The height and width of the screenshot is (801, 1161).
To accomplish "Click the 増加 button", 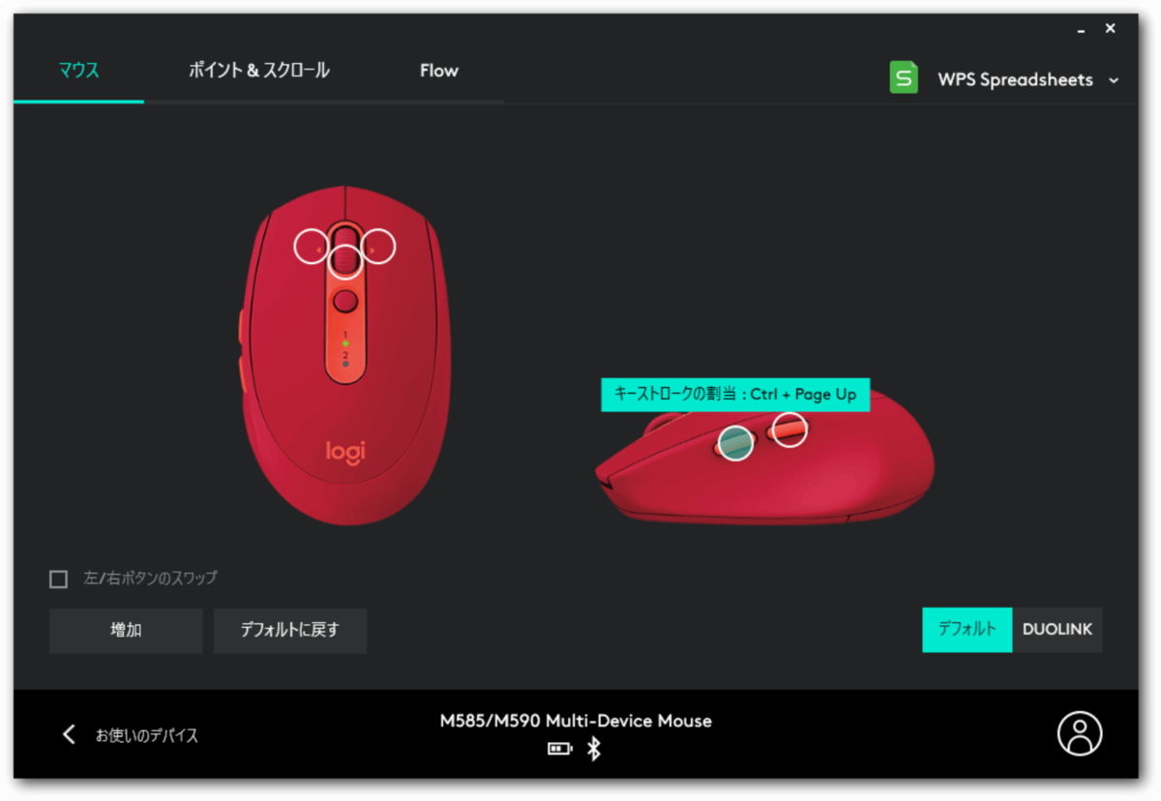I will (126, 631).
